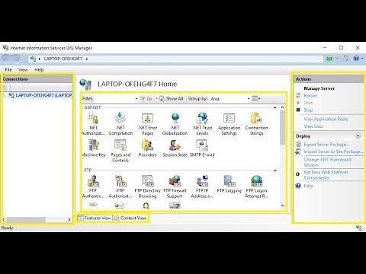Click Export Server Package link
The image size is (366, 274).
point(326,145)
